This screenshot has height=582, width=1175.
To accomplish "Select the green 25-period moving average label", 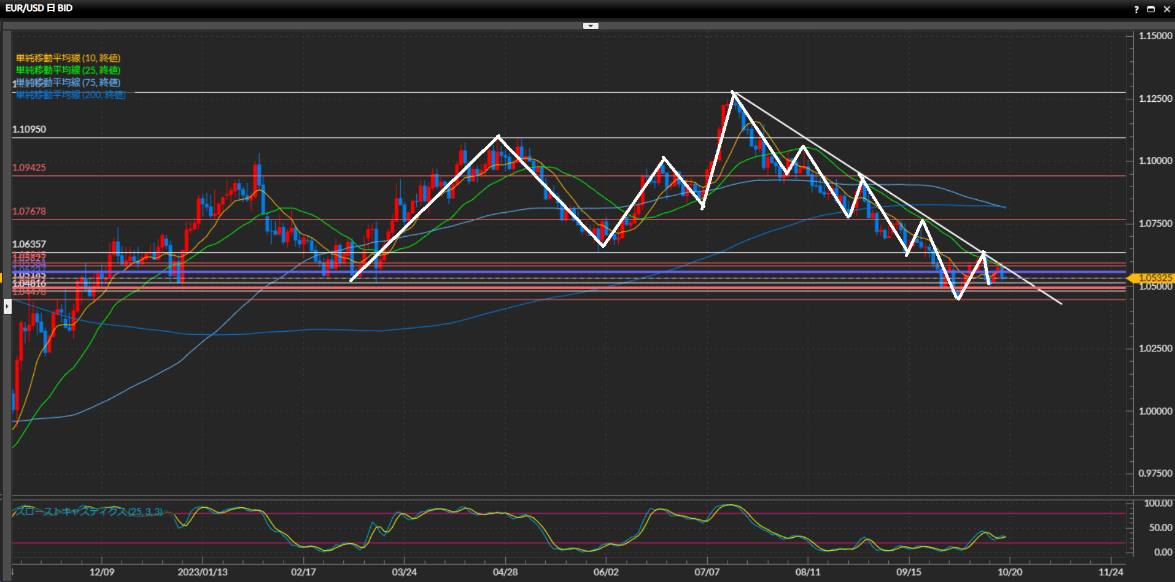I will click(x=68, y=71).
